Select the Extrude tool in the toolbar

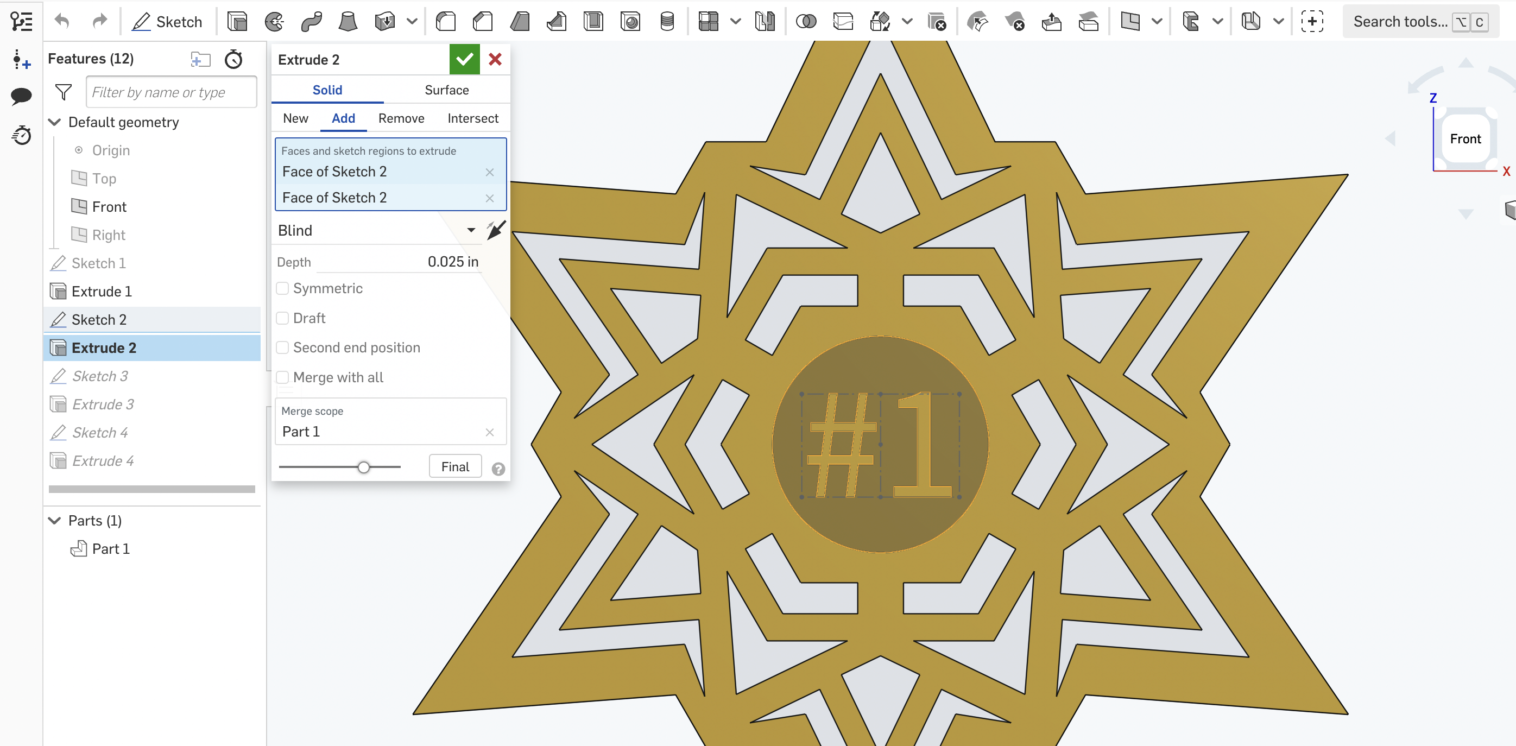[237, 22]
